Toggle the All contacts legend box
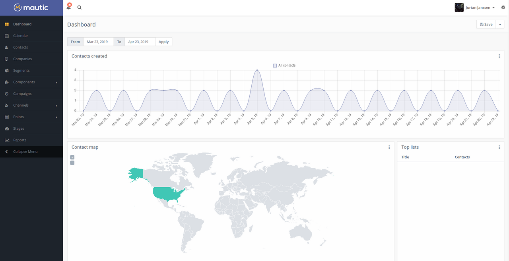This screenshot has height=261, width=509. click(275, 65)
